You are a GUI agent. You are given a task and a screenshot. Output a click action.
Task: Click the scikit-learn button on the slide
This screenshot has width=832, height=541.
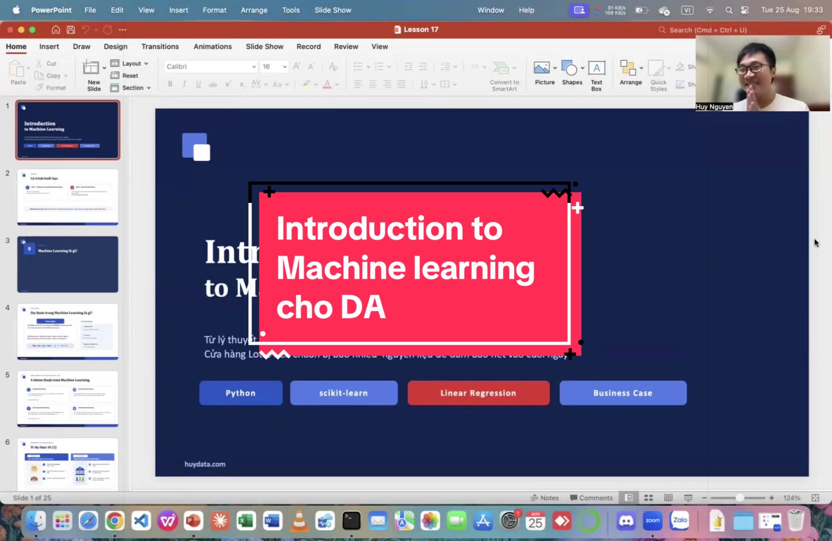pos(344,393)
